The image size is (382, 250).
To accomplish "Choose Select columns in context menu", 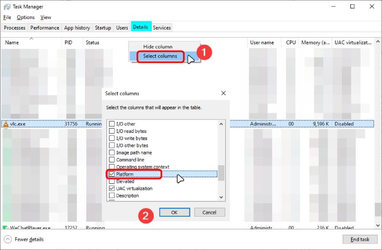I will [x=160, y=56].
